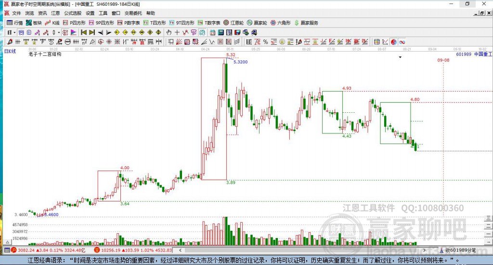Open the calendar icon
This screenshot has width=493, height=265.
pos(212,32)
